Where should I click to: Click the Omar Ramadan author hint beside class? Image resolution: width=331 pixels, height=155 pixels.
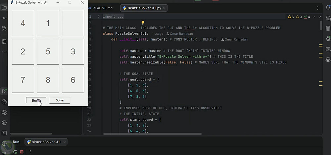[180, 34]
